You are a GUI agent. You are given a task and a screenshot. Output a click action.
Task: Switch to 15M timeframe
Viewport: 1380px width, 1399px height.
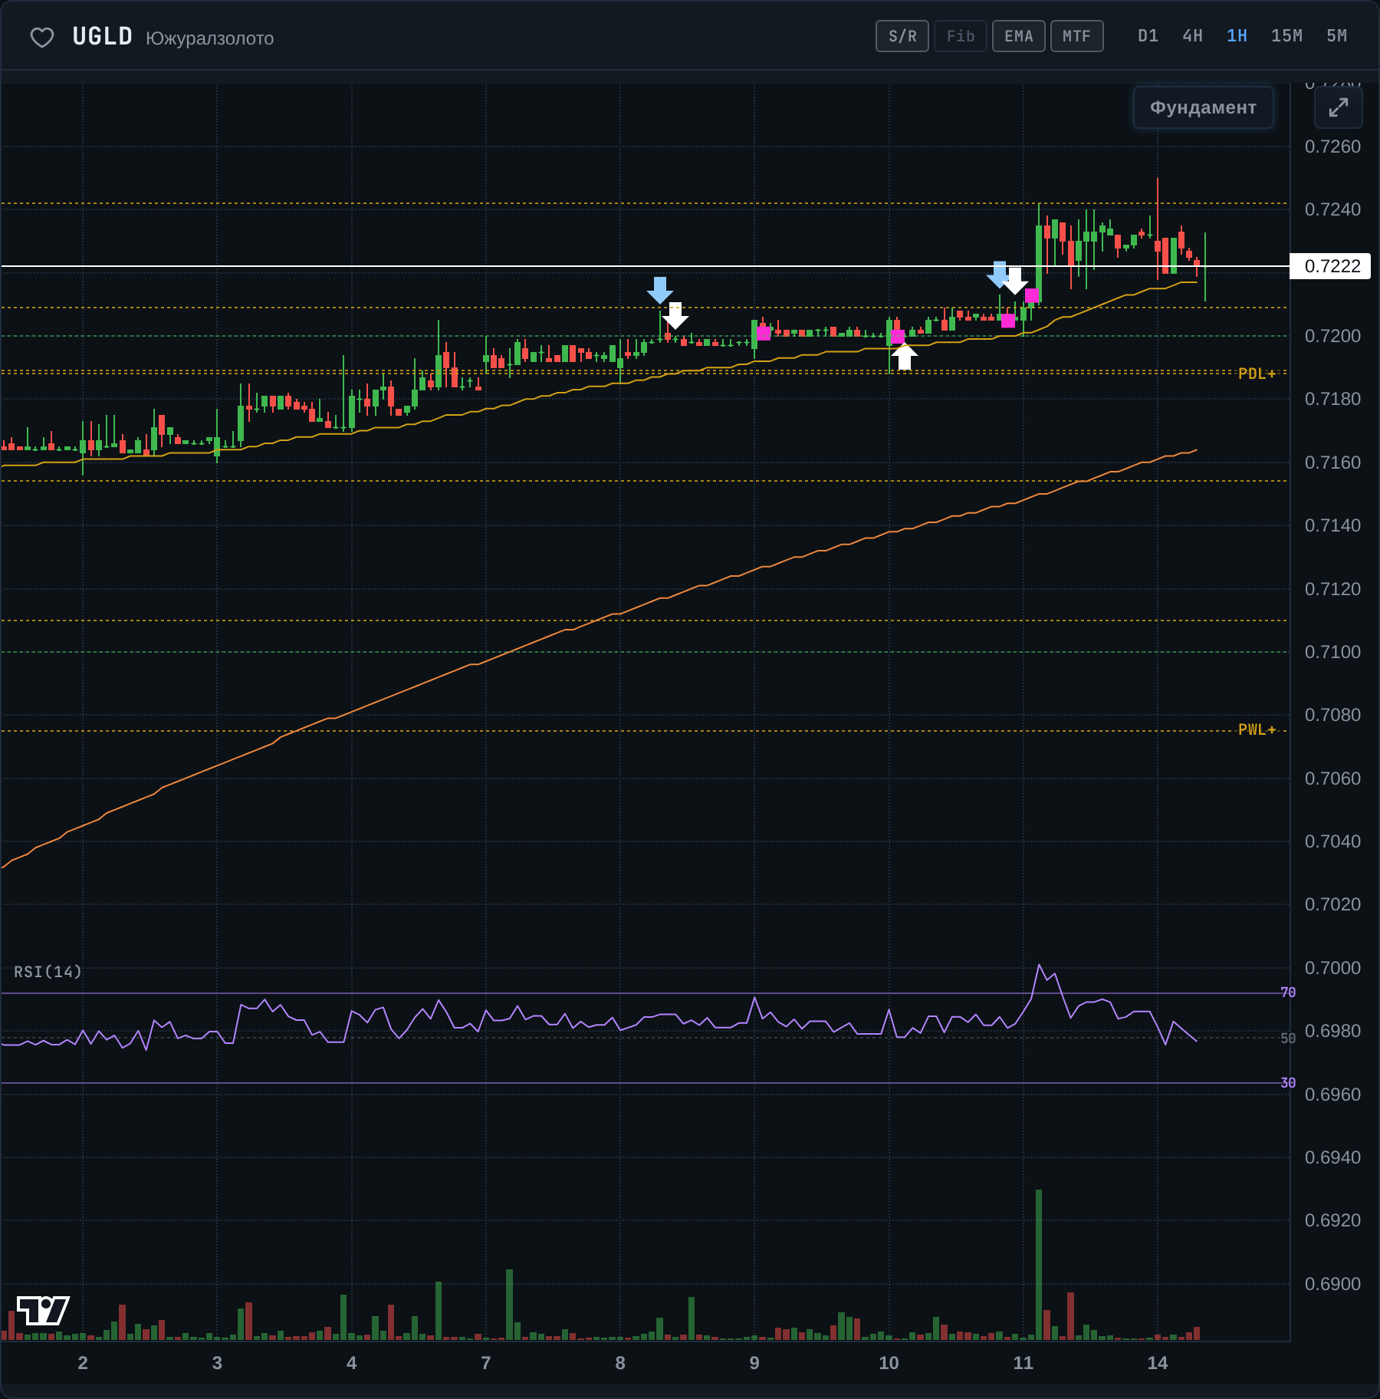click(1287, 36)
